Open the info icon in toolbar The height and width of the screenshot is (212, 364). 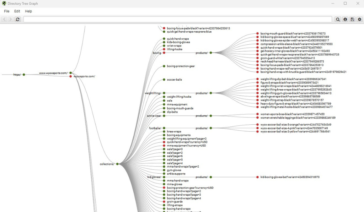click(345, 19)
